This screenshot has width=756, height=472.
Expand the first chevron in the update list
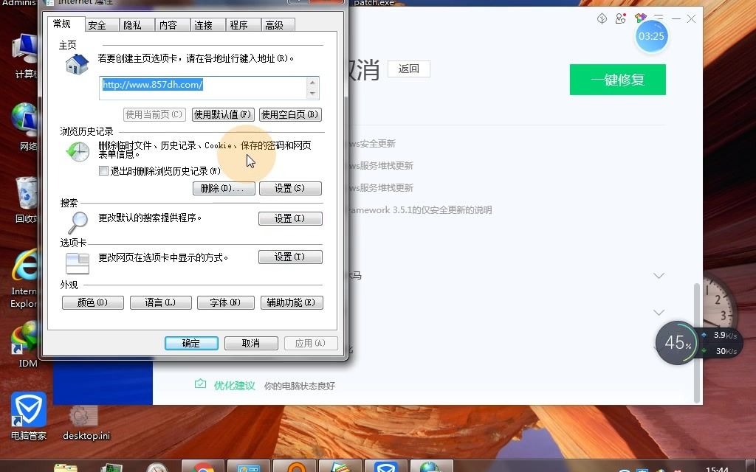(658, 275)
